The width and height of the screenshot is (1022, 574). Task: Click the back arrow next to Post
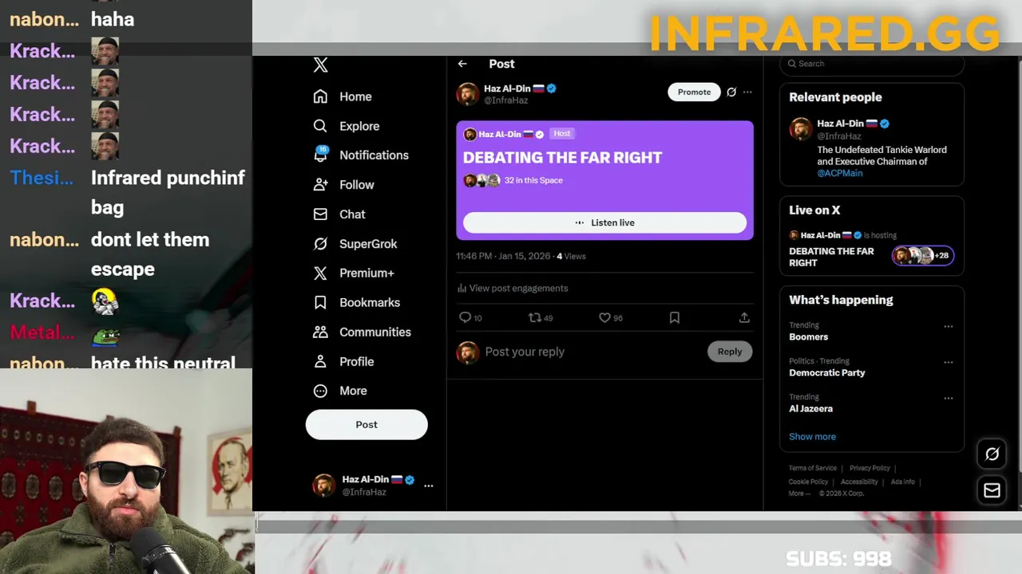462,64
